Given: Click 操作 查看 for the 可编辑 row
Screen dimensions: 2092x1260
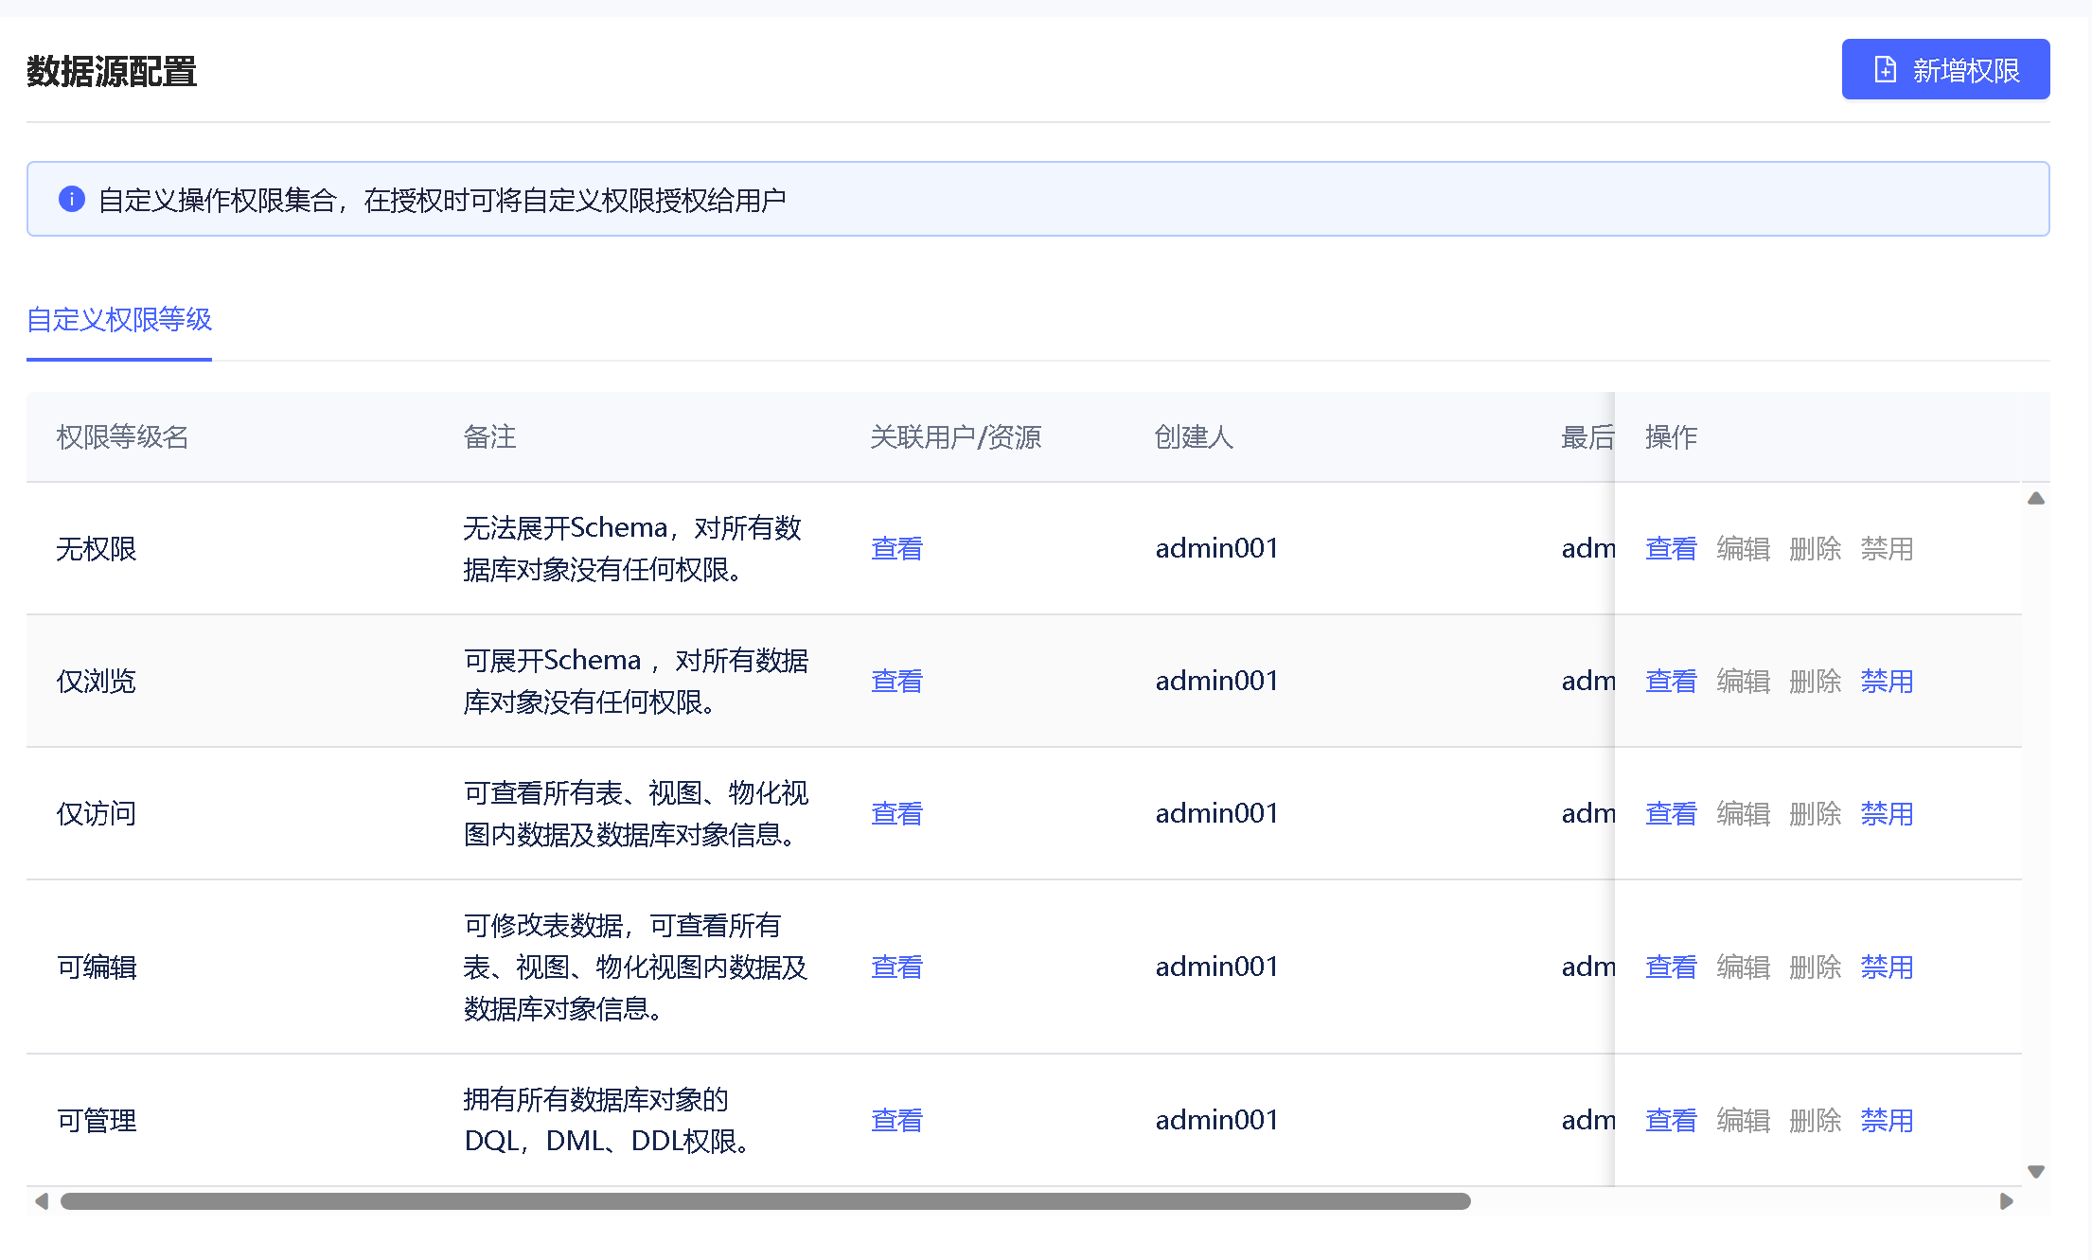Looking at the screenshot, I should pyautogui.click(x=1671, y=967).
